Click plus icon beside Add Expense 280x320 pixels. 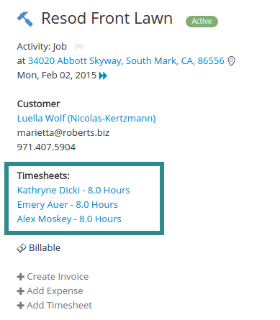(x=21, y=291)
